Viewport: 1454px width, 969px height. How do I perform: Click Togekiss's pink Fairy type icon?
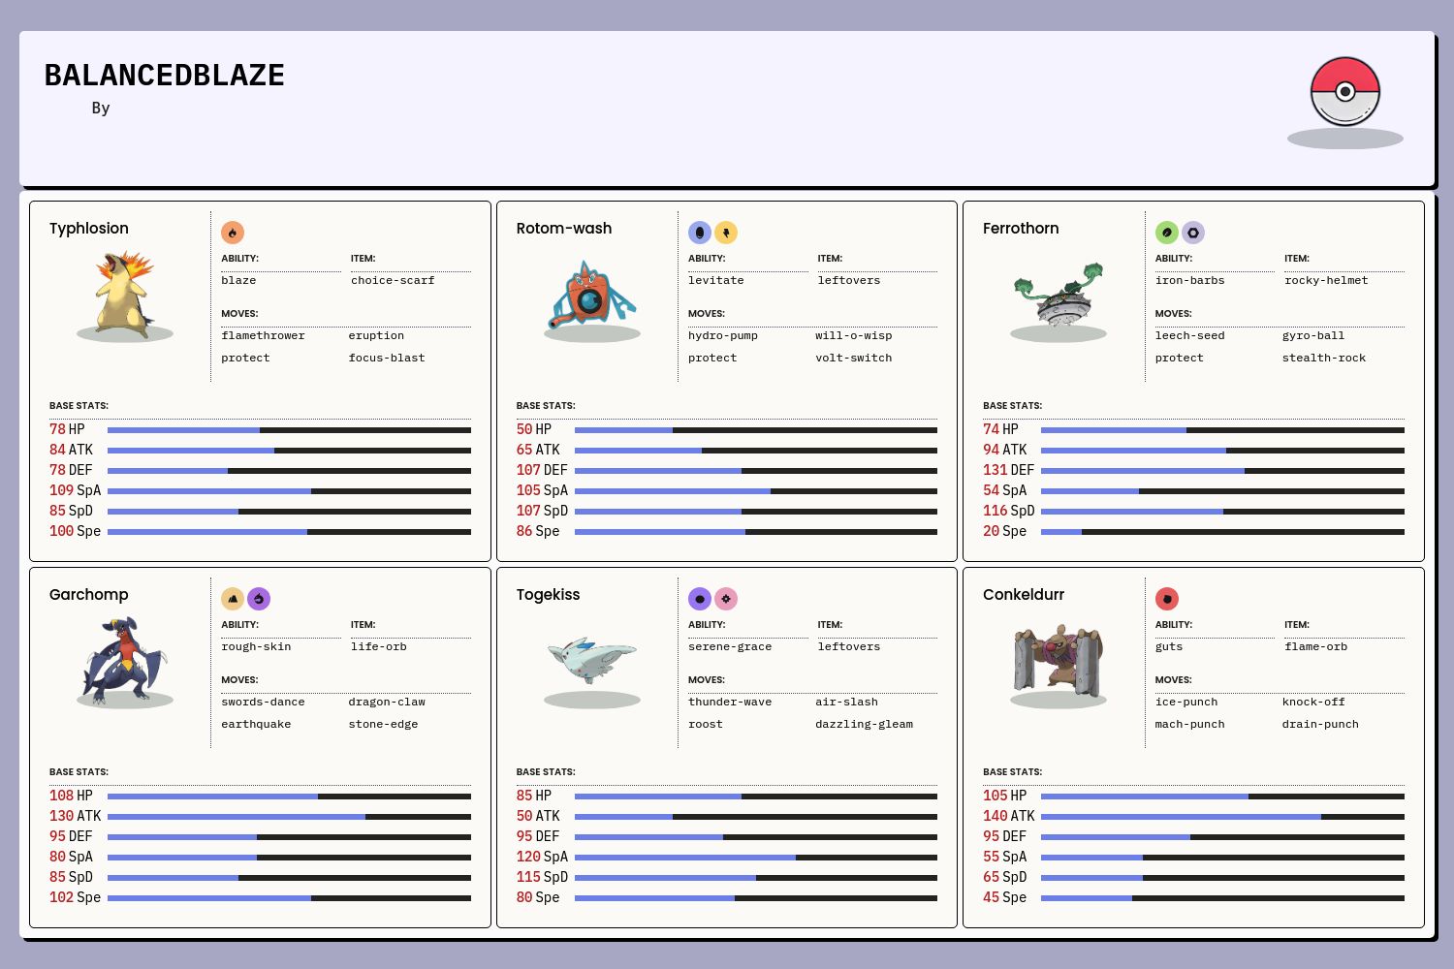pyautogui.click(x=726, y=599)
